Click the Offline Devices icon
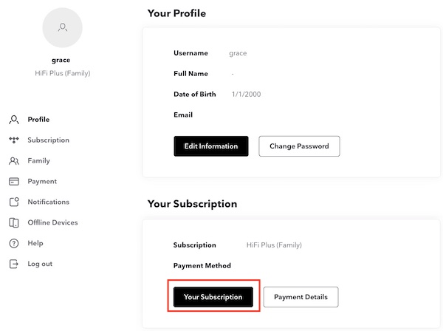Viewport: 443px width, 331px height. (13, 223)
